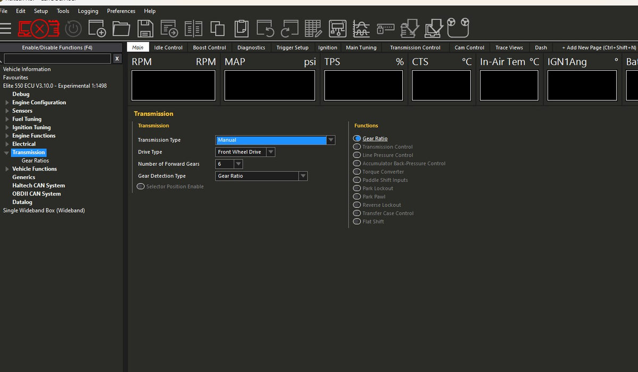Click the Add New Page button
This screenshot has width=638, height=372.
599,47
